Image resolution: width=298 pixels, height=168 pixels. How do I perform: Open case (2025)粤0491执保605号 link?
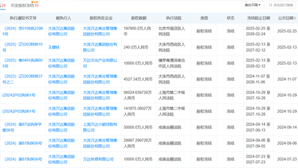click(22, 63)
